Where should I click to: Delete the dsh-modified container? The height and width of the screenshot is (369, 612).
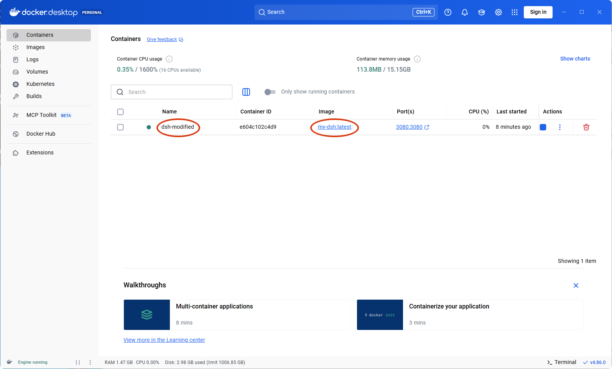pos(586,127)
